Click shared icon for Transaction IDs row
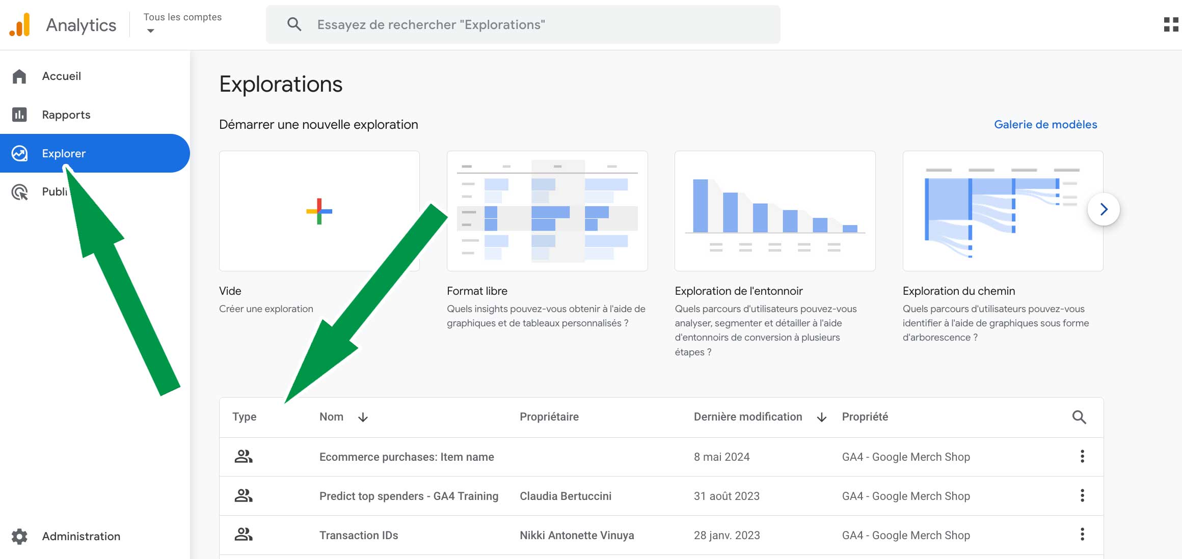1182x559 pixels. (244, 534)
